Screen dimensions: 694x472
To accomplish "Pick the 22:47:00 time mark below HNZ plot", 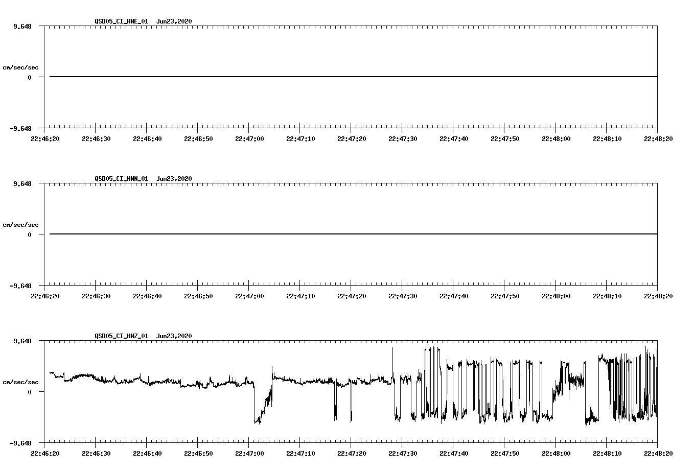I will (249, 453).
